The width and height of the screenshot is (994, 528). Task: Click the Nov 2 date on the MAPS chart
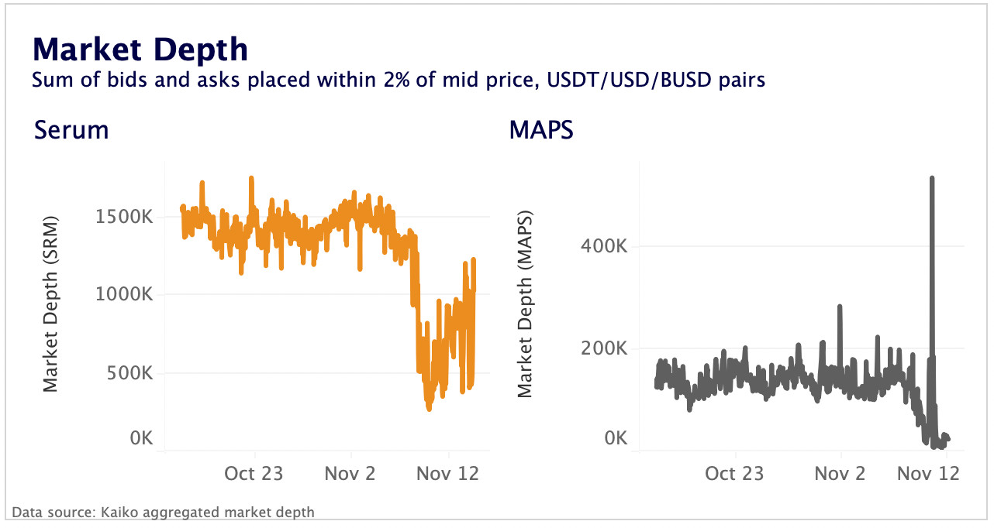(840, 473)
